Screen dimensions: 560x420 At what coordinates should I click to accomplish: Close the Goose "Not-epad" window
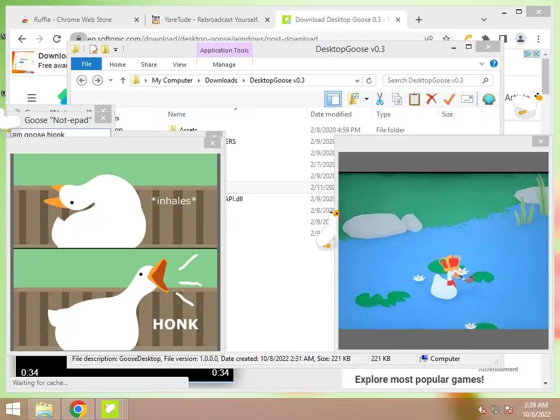click(103, 118)
